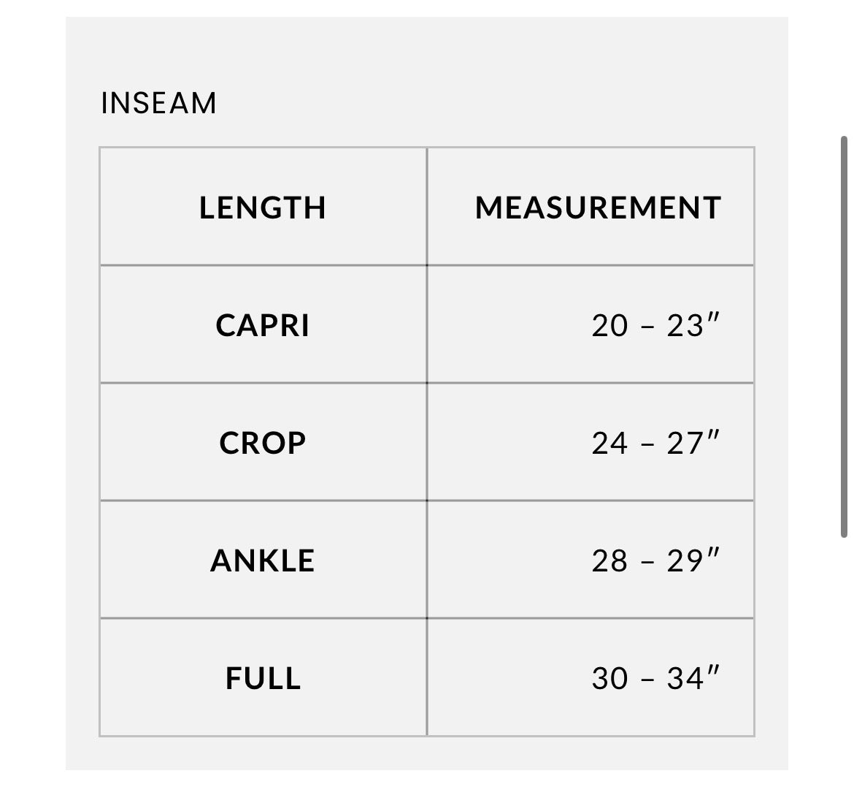Click the vertical scrollbar thumb on right

(844, 337)
